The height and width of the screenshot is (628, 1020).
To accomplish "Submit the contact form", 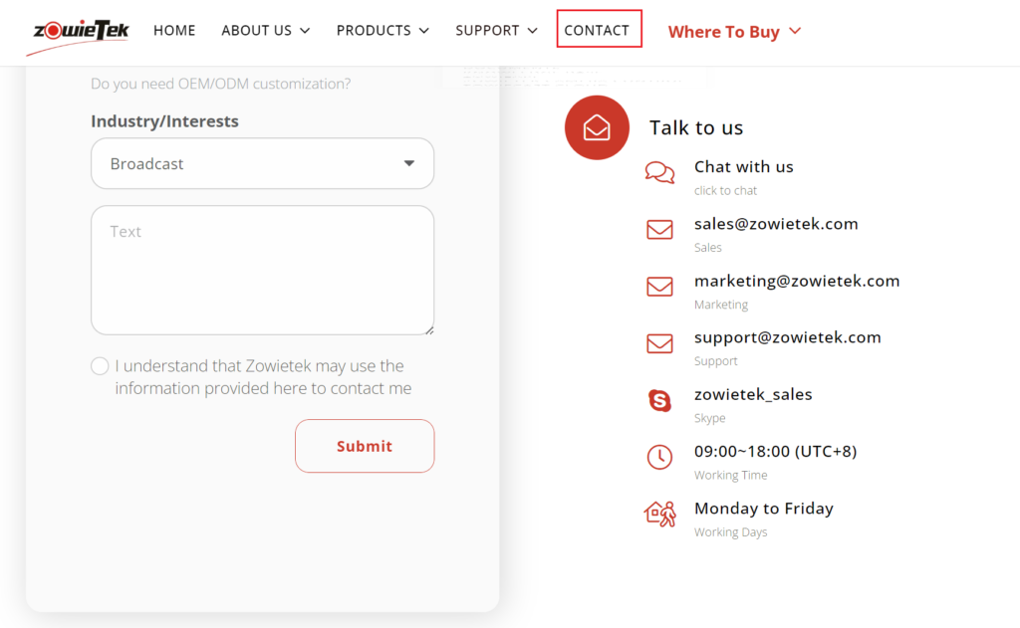I will pos(365,446).
